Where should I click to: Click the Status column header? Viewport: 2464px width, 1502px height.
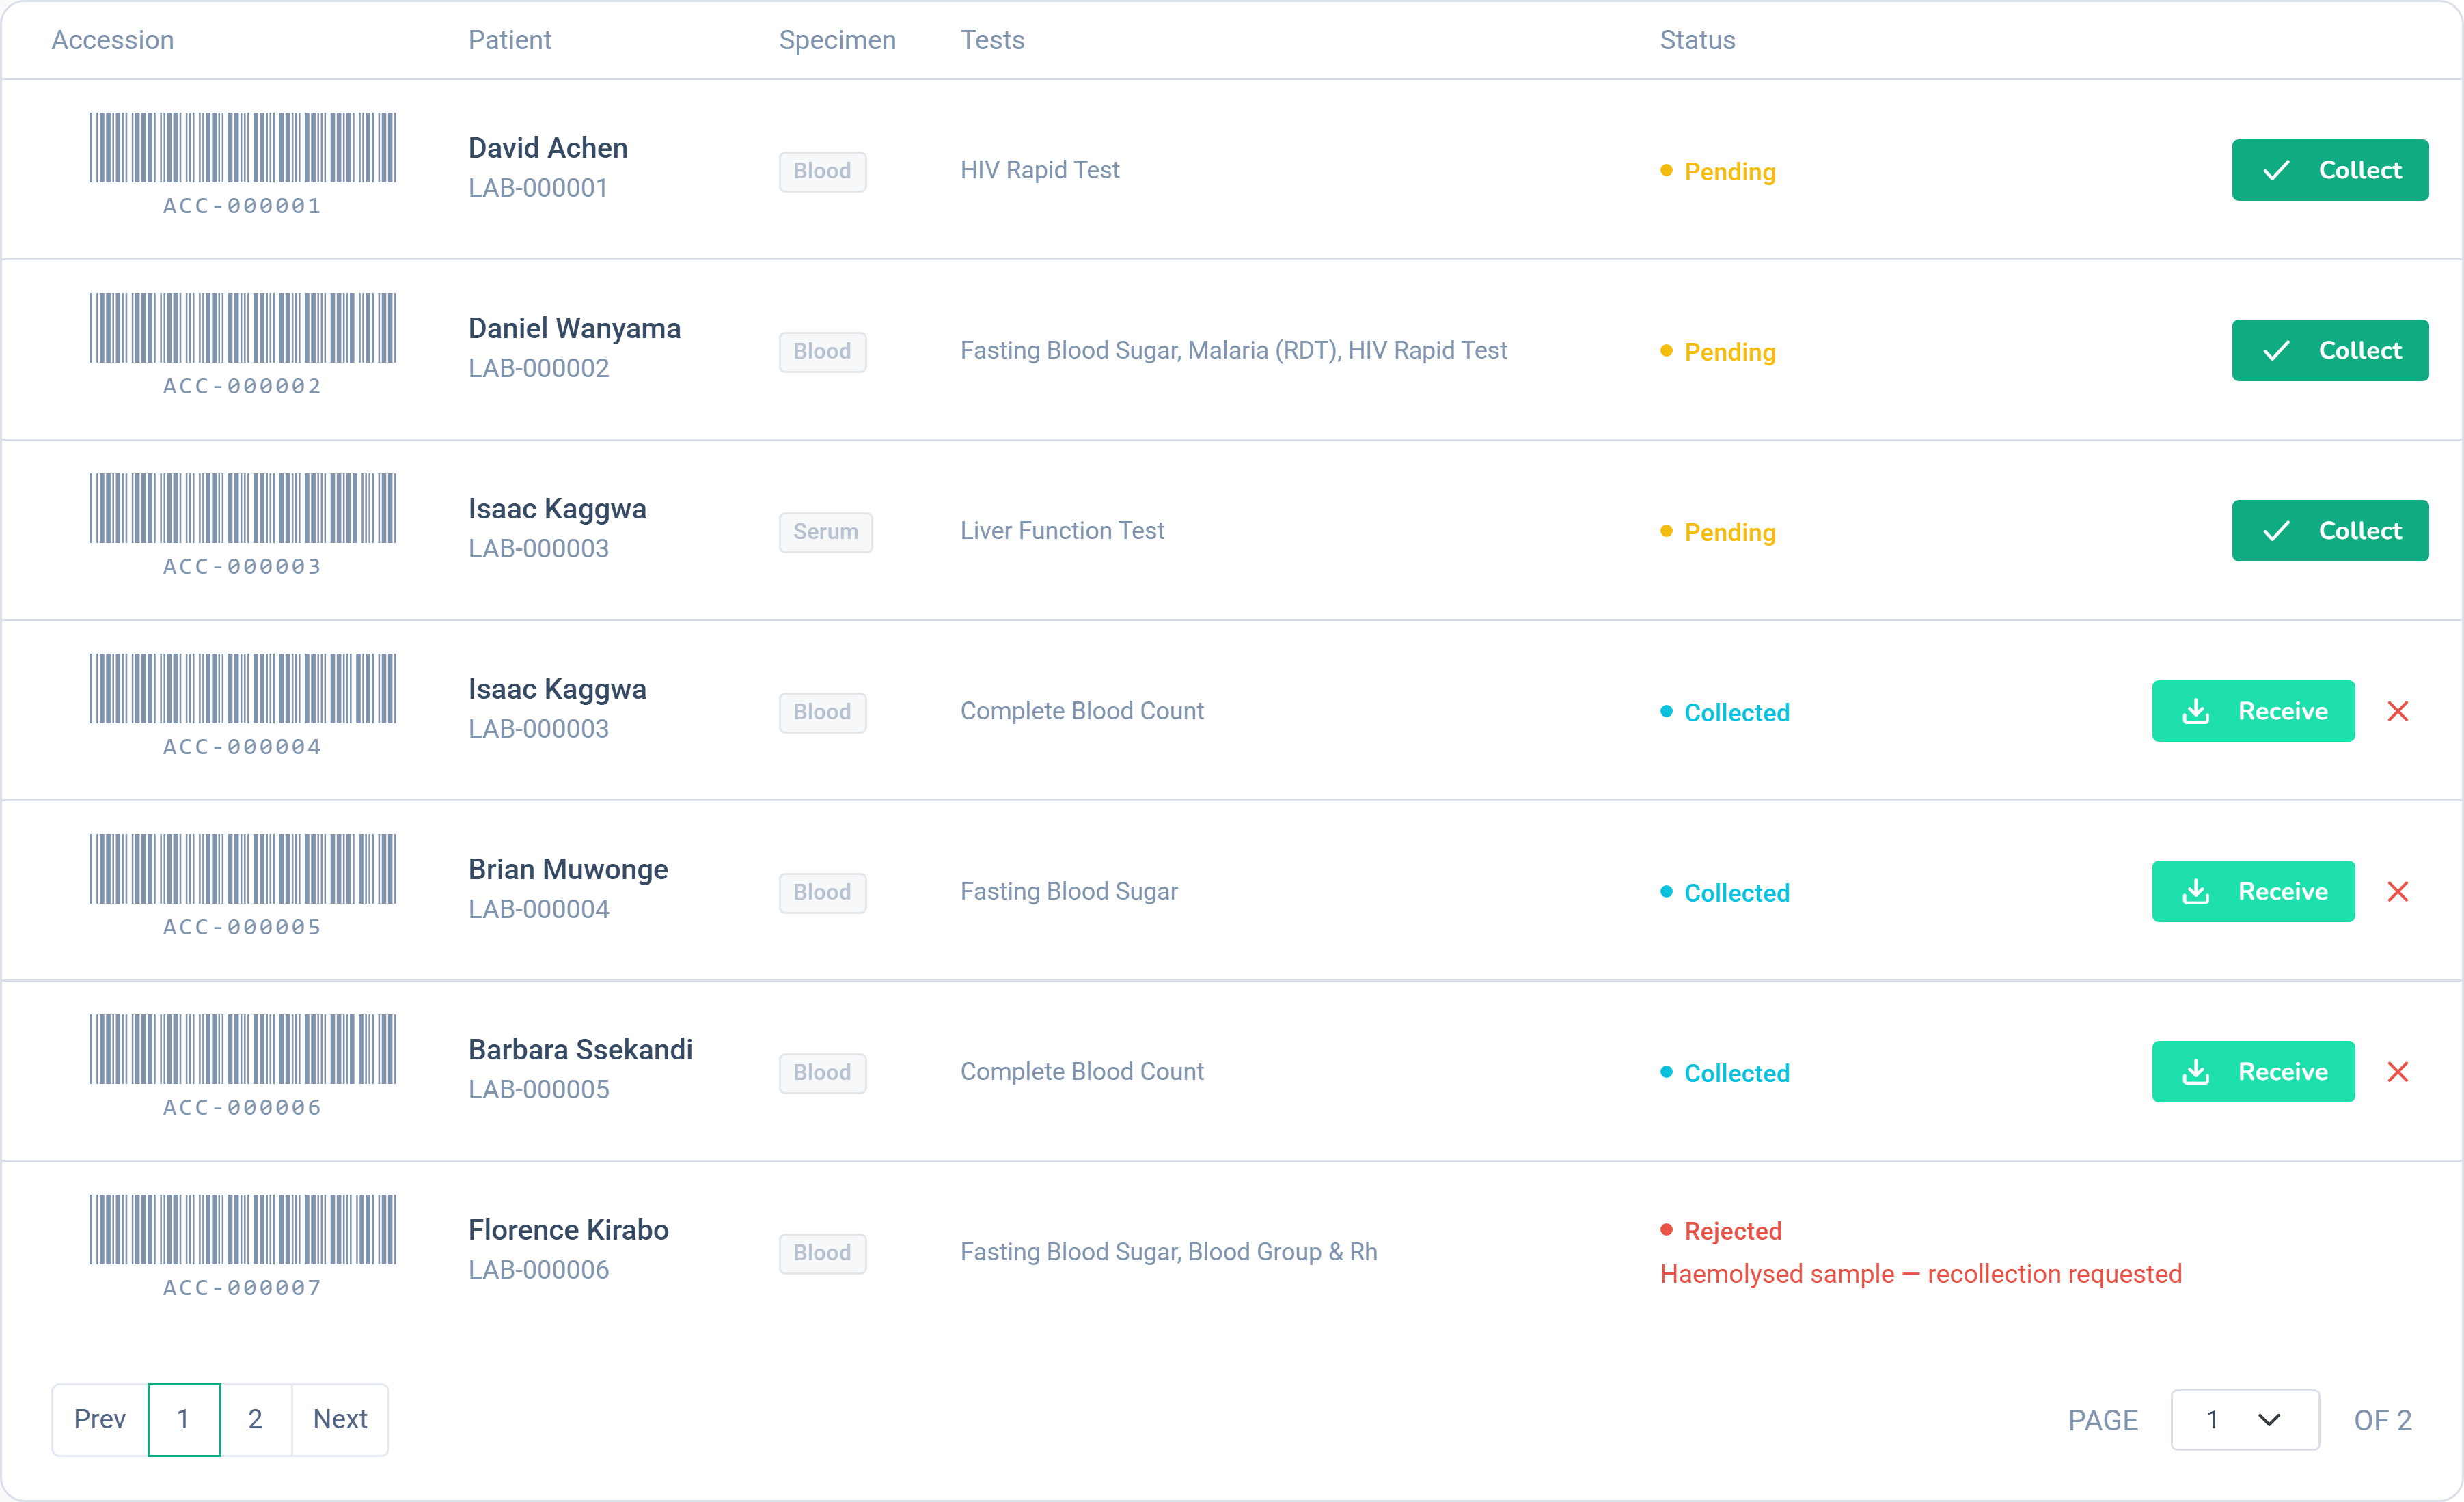(1697, 40)
